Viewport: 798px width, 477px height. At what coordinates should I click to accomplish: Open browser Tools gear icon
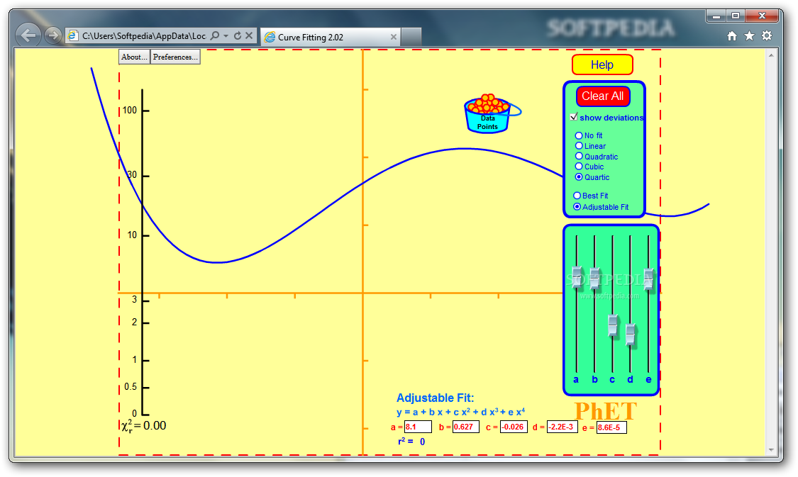(767, 35)
